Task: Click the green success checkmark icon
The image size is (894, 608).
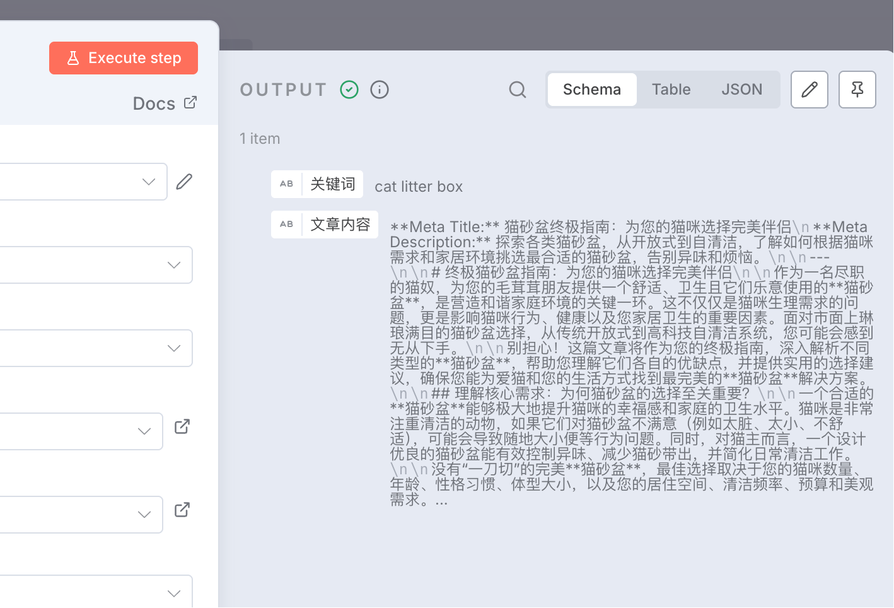Action: pyautogui.click(x=349, y=90)
